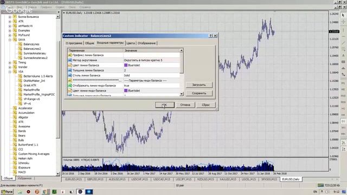
Task: Click the 'Отмена' button
Action: point(185,105)
